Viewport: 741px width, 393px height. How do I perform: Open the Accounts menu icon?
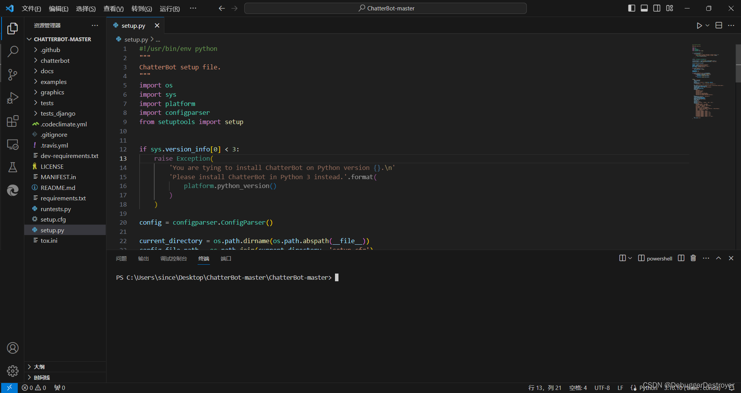point(12,348)
